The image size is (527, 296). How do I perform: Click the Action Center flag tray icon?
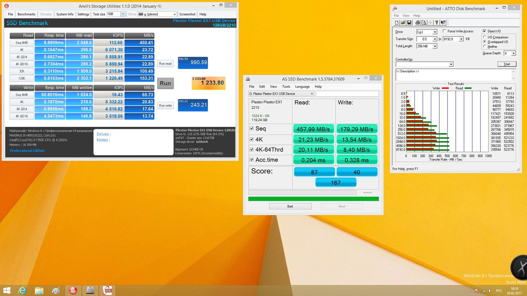click(x=477, y=291)
